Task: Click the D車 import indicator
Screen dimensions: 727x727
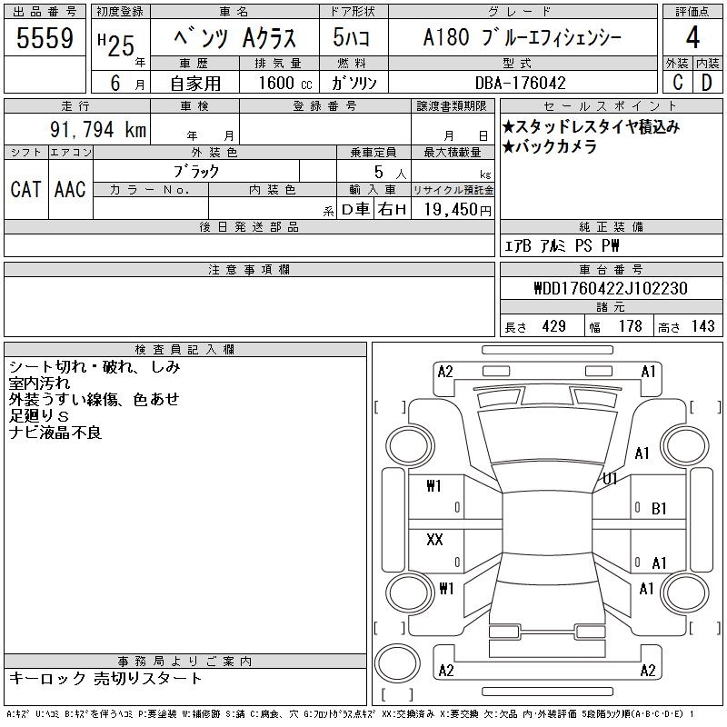Action: click(x=355, y=210)
